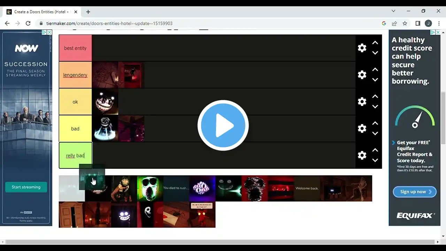Click the horizontal page scrollbar
Viewport: 446px width, 251px height.
[220, 242]
